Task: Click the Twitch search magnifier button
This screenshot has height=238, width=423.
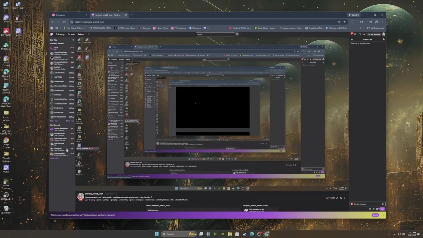Action: coord(237,34)
